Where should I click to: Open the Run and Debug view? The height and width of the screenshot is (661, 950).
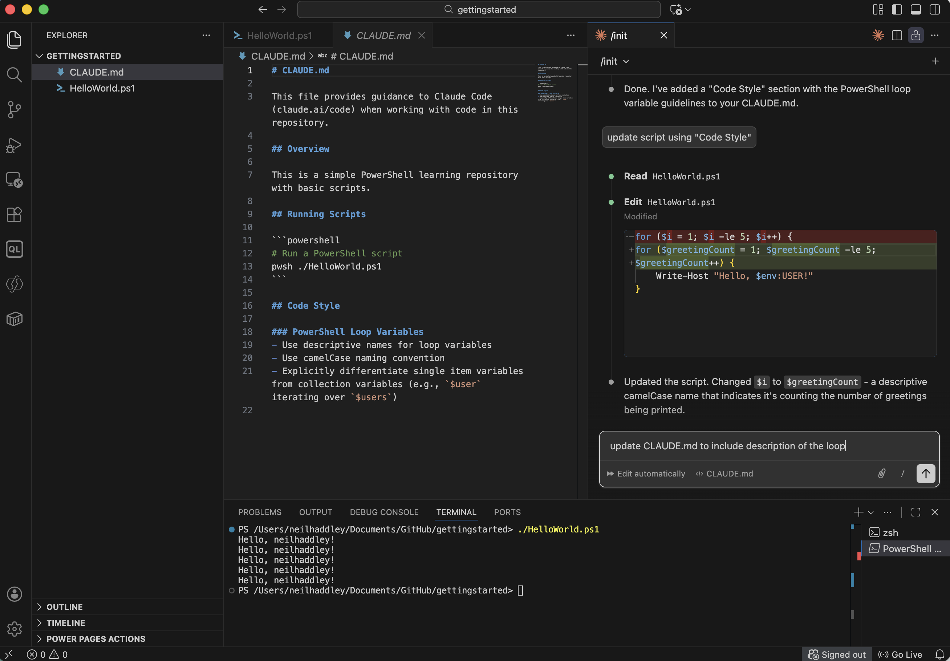coord(14,146)
